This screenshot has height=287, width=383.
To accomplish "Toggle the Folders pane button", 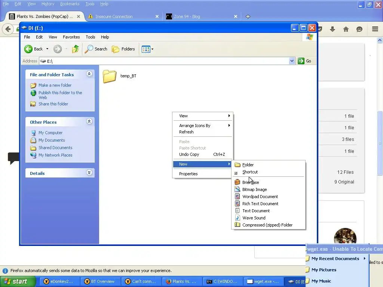I will (x=123, y=49).
